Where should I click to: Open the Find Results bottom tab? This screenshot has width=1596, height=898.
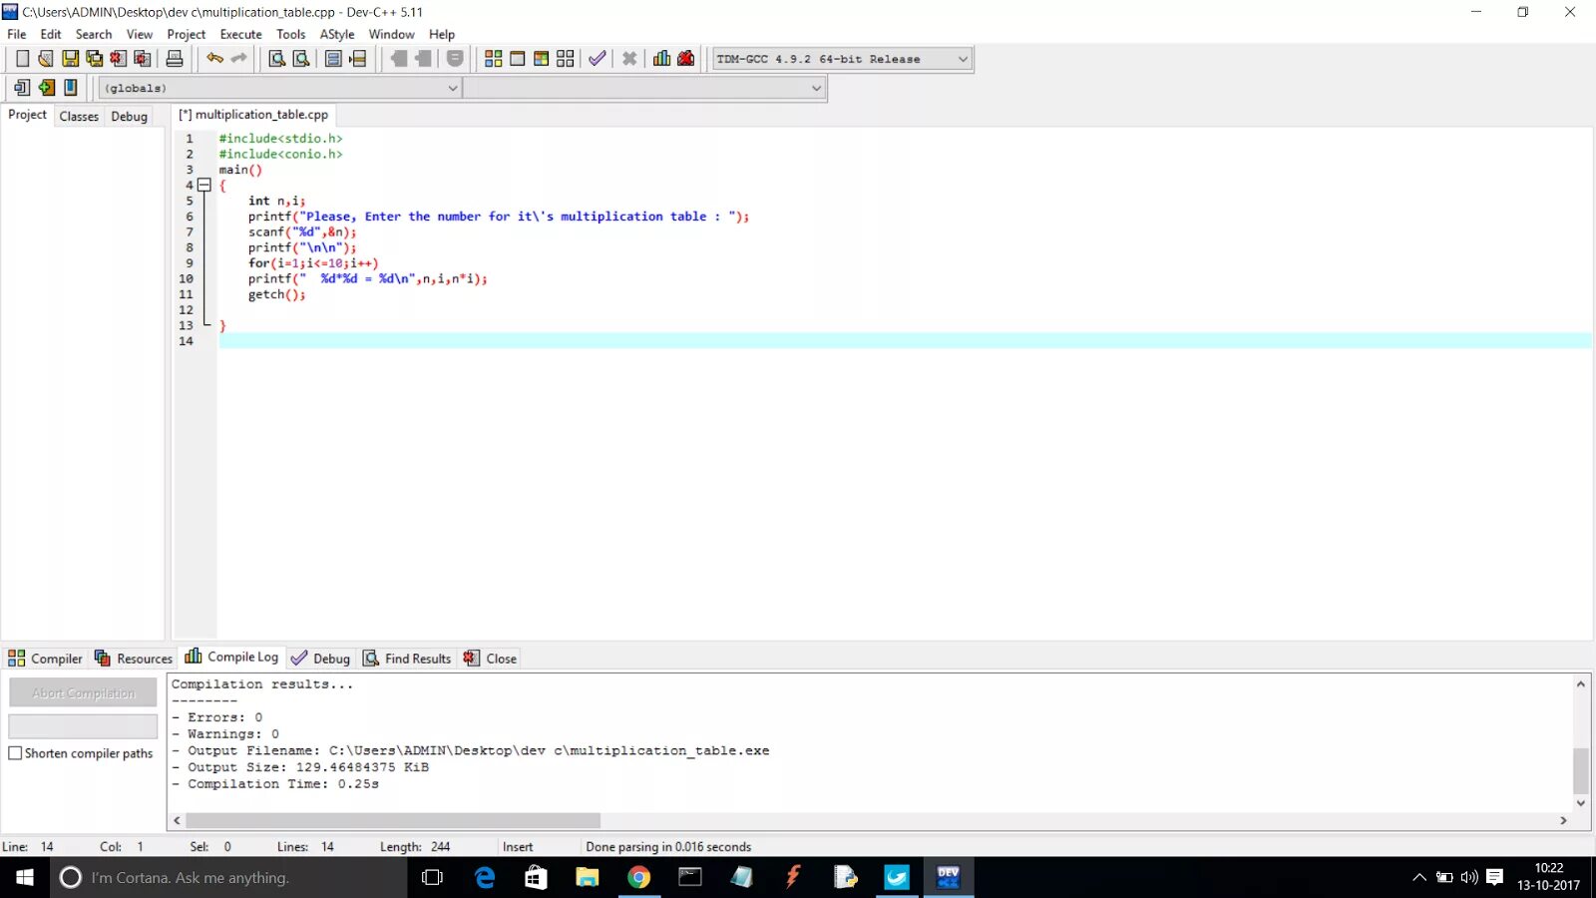point(407,659)
